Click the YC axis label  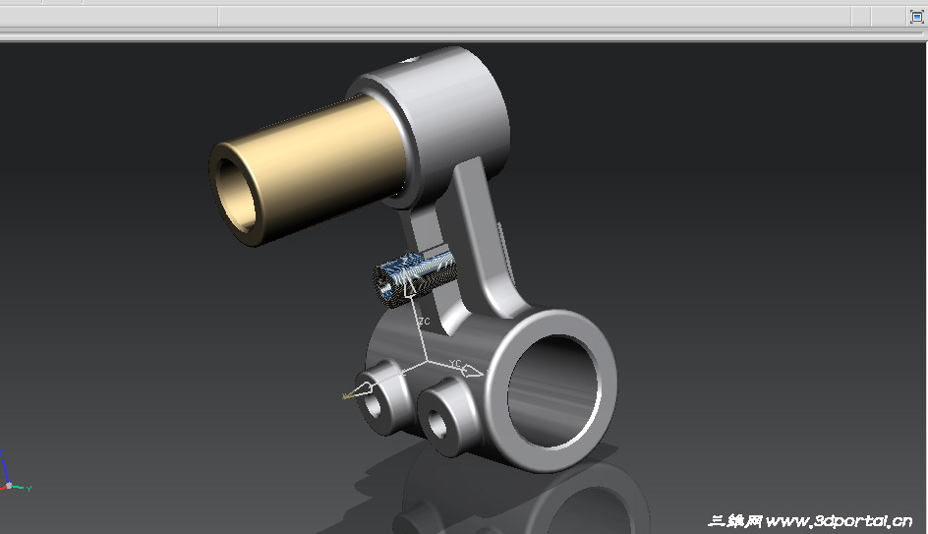pyautogui.click(x=454, y=363)
